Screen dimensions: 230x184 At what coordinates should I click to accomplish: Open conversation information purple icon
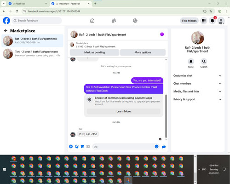162,34
